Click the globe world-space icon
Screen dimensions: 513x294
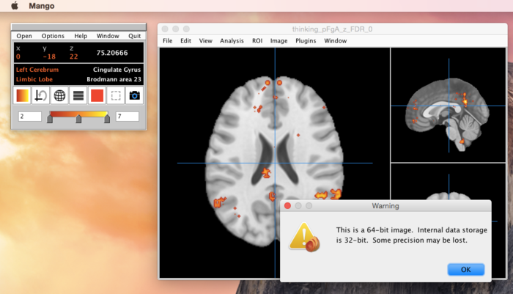coord(59,95)
